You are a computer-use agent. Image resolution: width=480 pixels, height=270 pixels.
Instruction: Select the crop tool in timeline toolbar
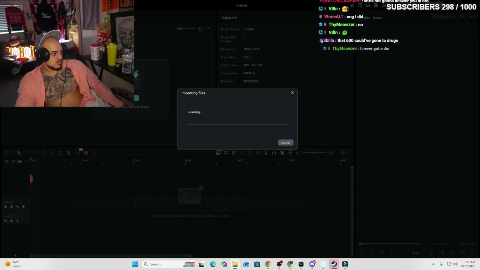[68, 153]
